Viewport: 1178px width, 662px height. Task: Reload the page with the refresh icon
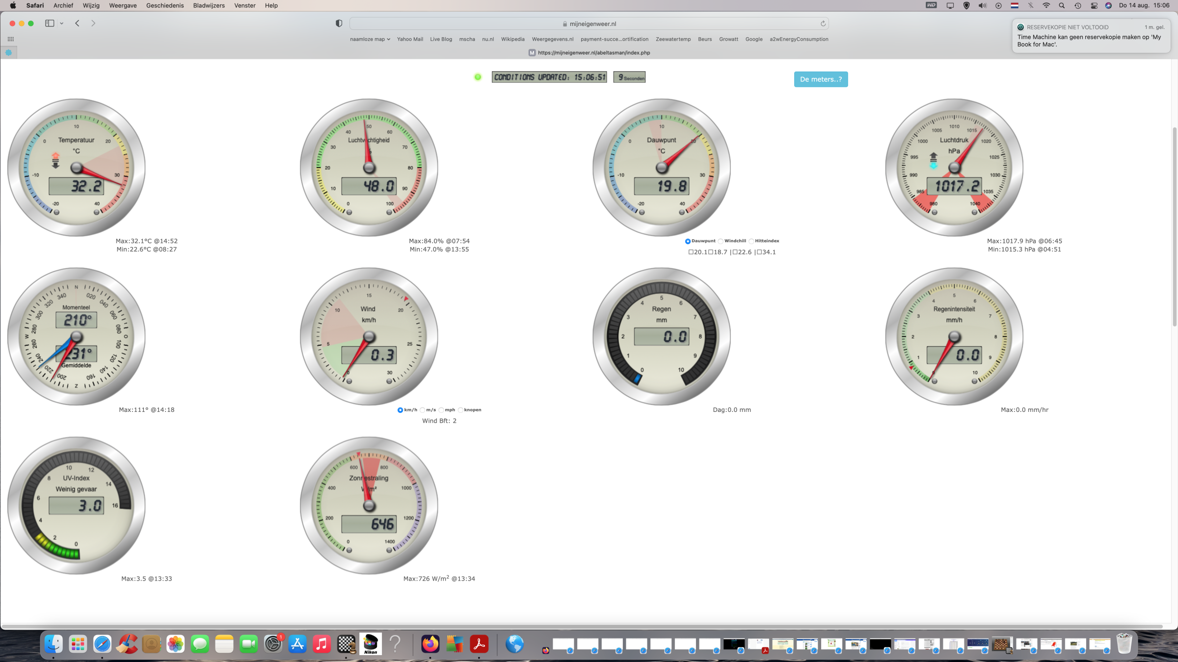pos(823,24)
